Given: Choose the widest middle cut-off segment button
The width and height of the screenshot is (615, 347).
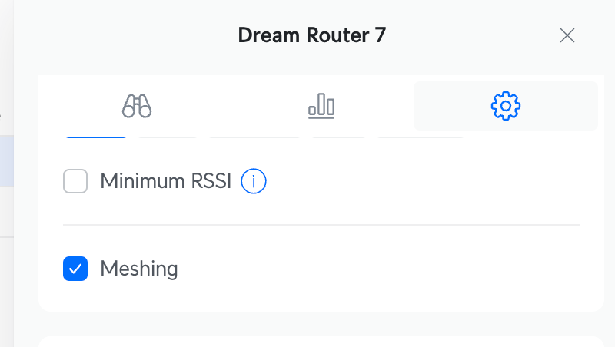Looking at the screenshot, I should point(254,135).
